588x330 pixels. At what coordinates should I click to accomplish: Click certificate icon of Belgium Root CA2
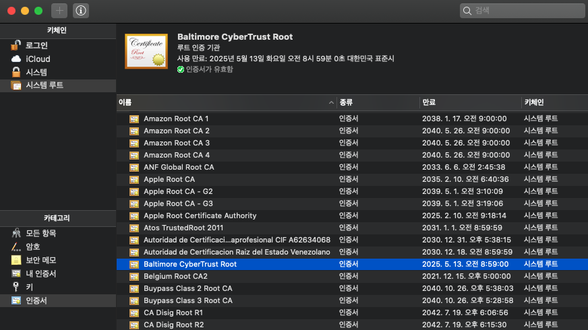134,277
